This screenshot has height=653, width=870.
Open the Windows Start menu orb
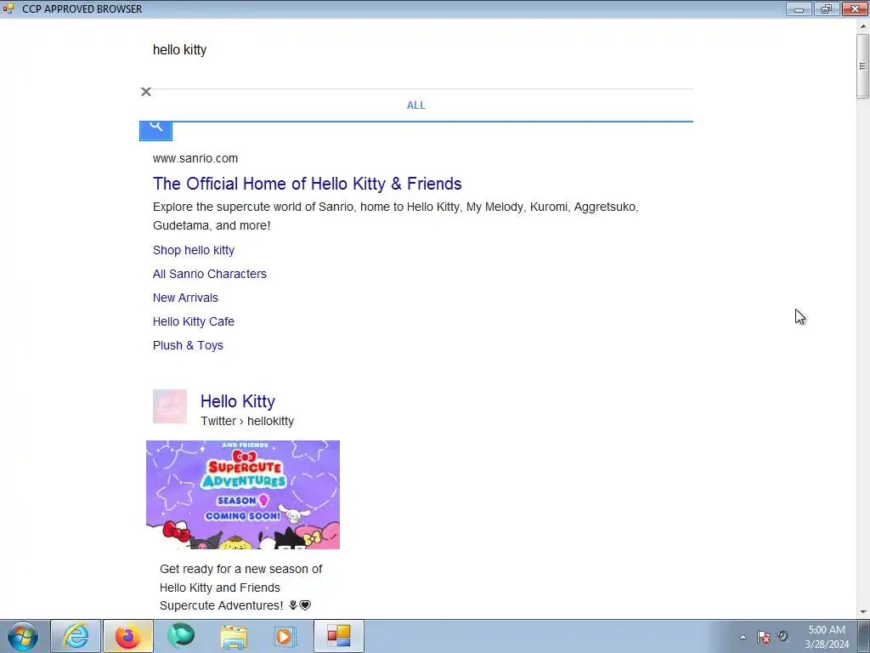click(x=23, y=636)
